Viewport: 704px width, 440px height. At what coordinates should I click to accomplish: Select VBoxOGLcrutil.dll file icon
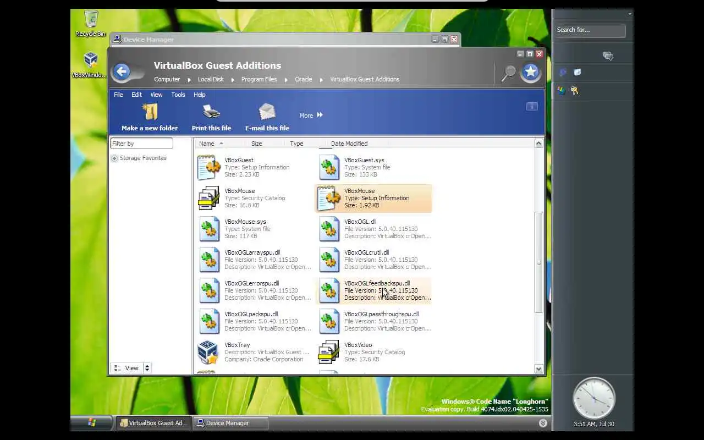click(329, 260)
